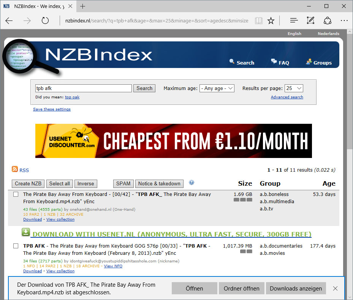Click Save these settings link
Image resolution: width=353 pixels, height=300 pixels.
tap(52, 109)
